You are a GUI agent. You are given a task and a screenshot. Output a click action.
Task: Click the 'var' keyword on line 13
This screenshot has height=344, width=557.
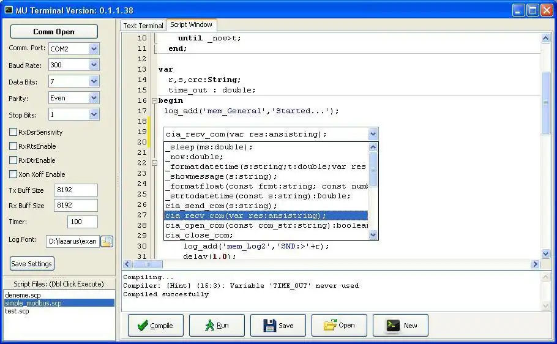[165, 69]
